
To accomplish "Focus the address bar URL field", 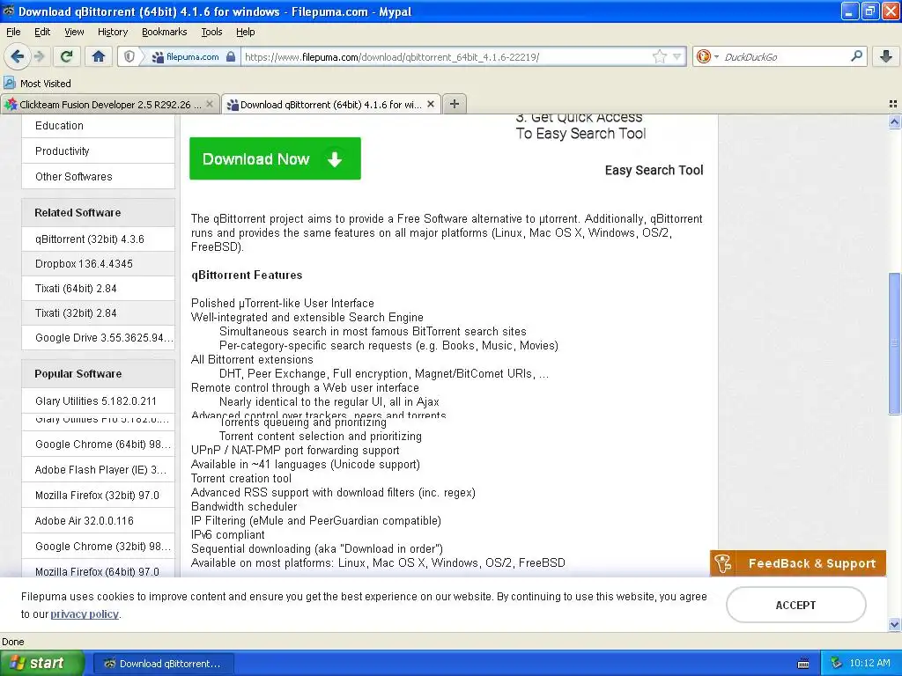I will [x=446, y=57].
